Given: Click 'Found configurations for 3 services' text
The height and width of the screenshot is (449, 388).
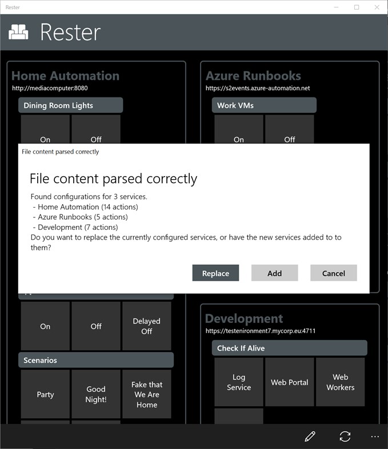Looking at the screenshot, I should point(89,196).
